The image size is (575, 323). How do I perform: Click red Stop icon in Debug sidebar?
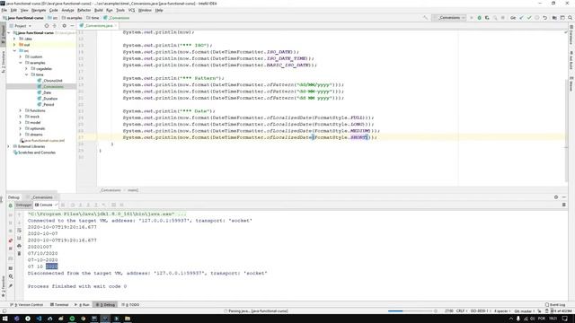(x=10, y=240)
